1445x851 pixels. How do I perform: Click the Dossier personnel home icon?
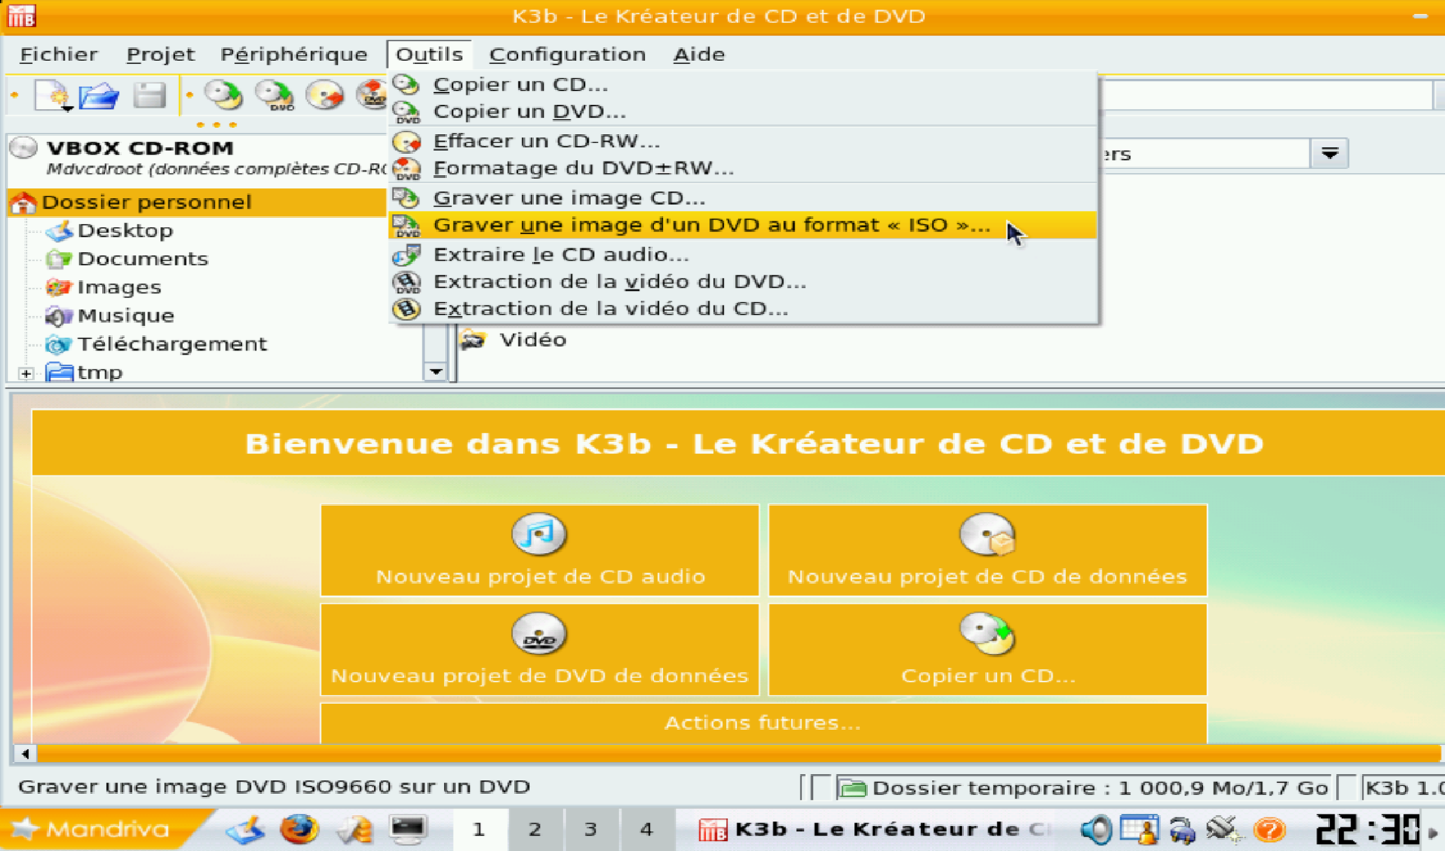[x=23, y=202]
